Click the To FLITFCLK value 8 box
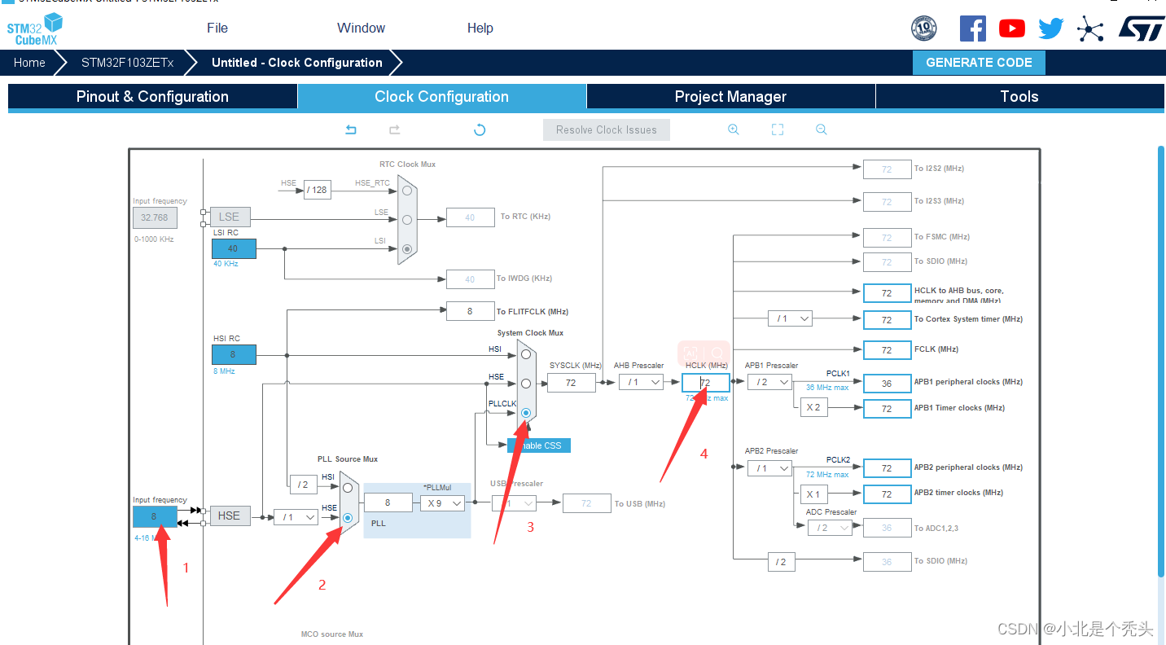 coord(470,311)
